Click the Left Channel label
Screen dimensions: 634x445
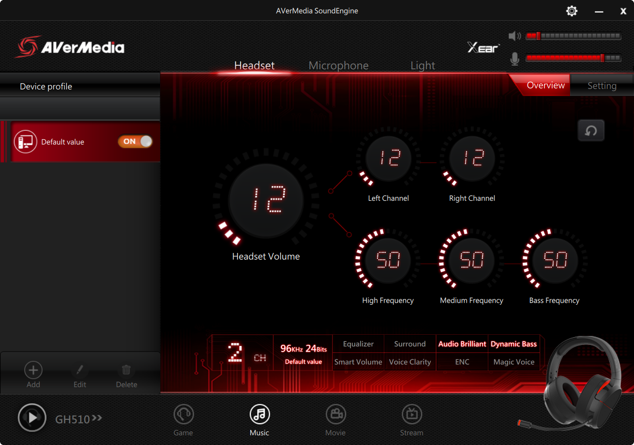388,198
